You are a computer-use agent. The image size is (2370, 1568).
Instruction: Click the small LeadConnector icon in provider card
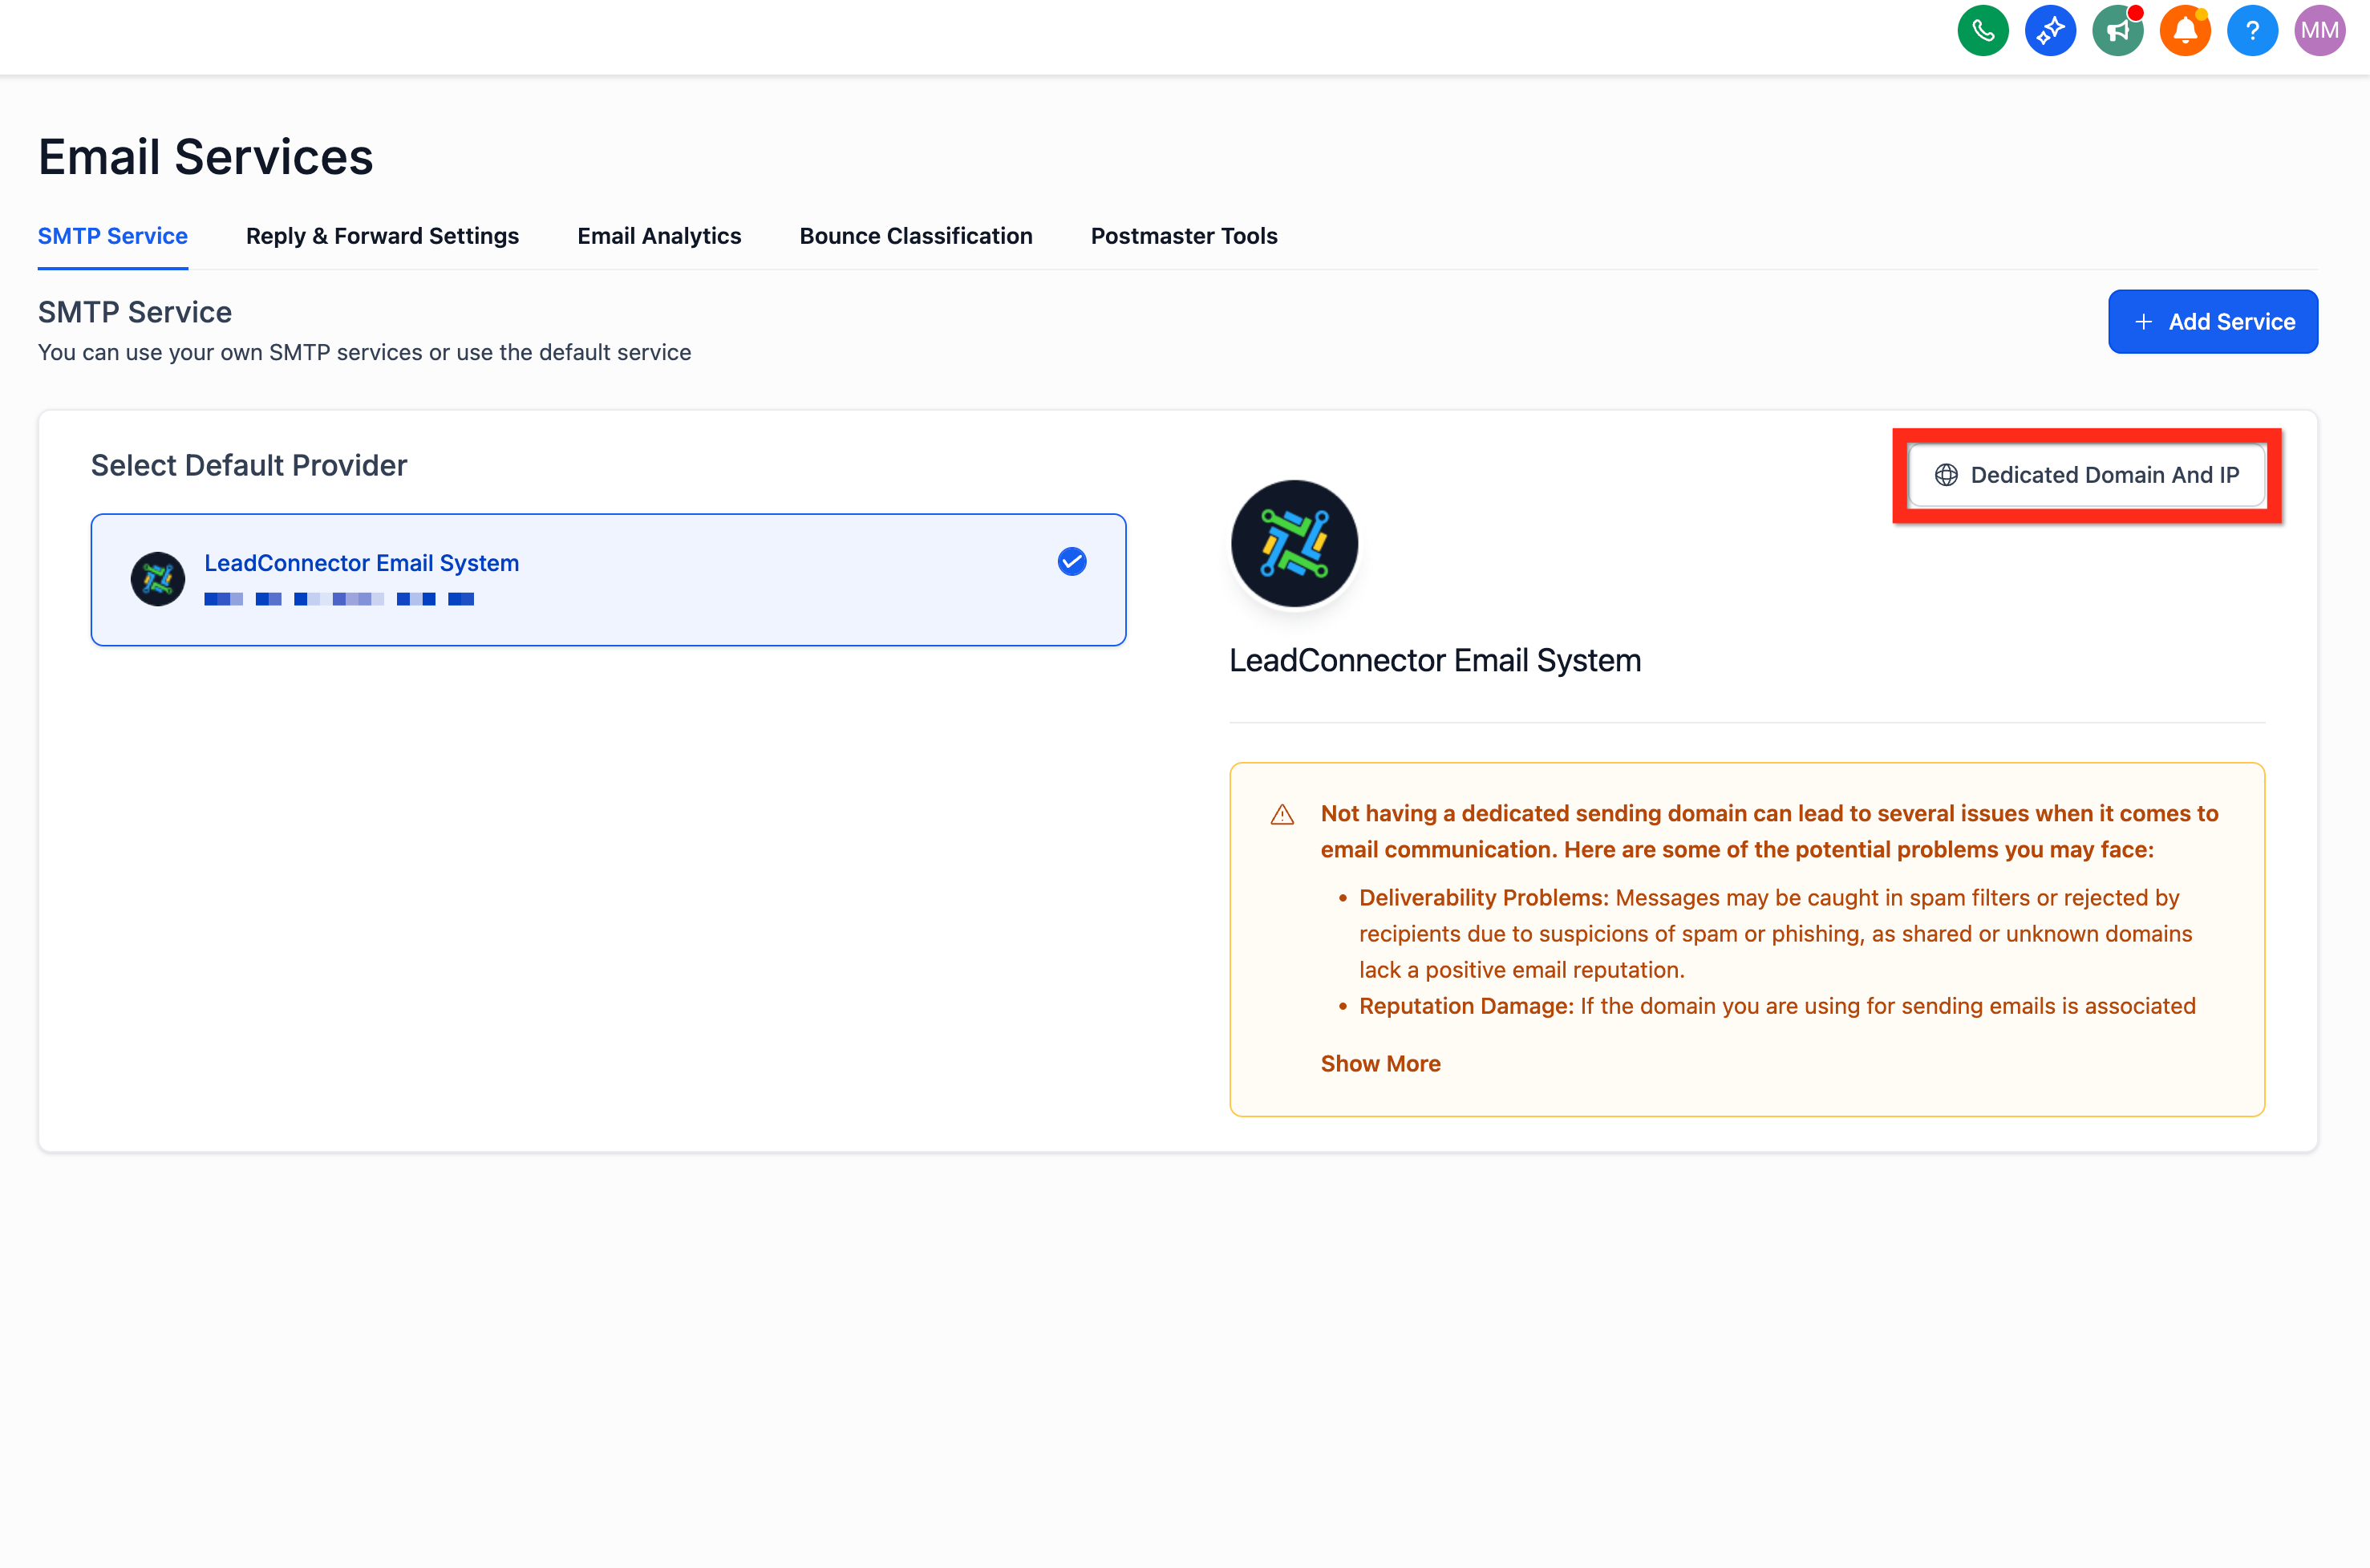tap(157, 579)
